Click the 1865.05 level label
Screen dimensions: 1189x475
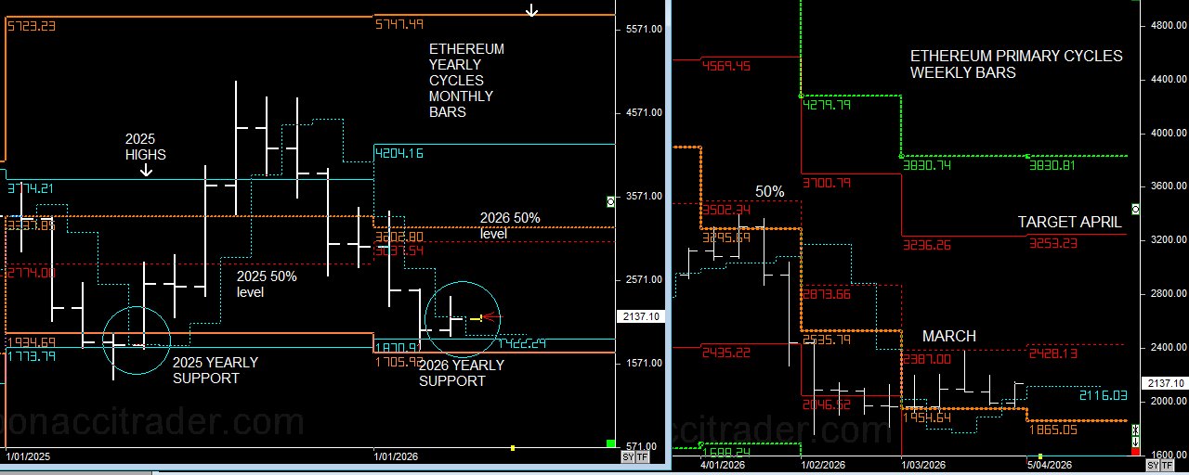point(1052,430)
